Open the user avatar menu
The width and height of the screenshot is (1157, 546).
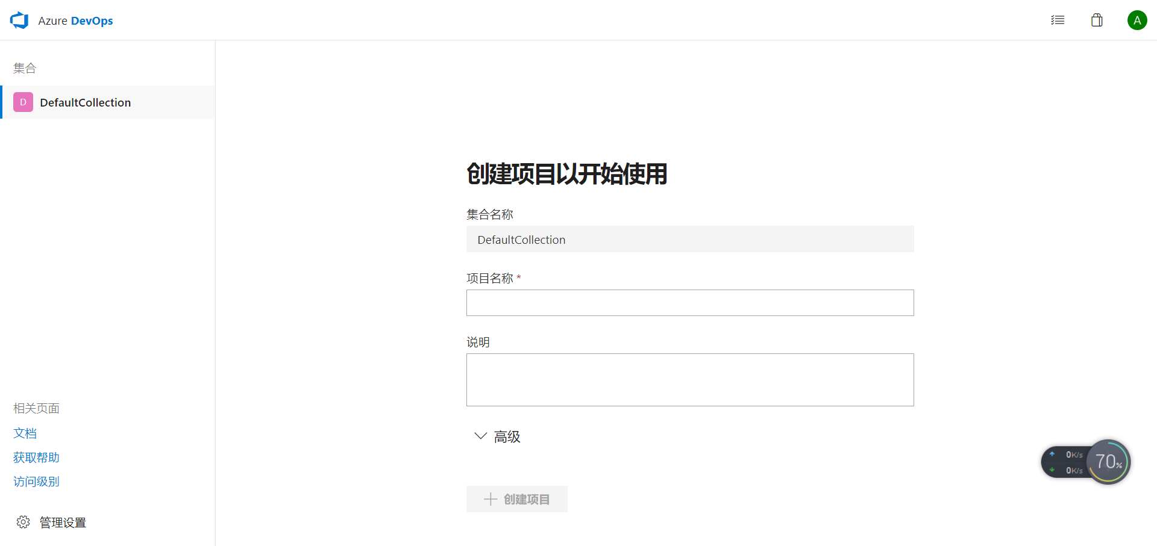(x=1137, y=20)
